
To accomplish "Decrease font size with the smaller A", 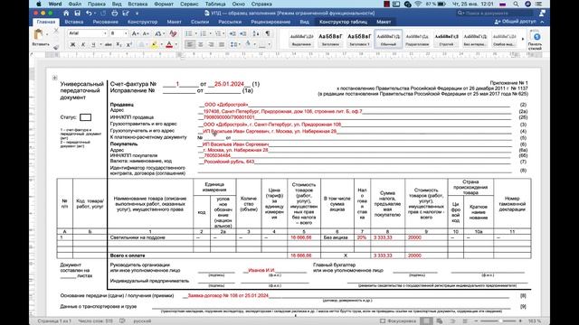I will [x=146, y=33].
